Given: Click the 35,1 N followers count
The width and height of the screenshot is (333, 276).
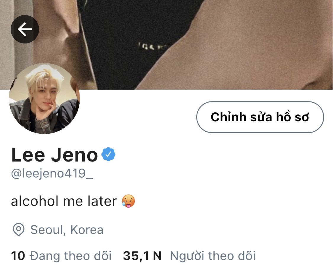Looking at the screenshot, I should [x=142, y=256].
